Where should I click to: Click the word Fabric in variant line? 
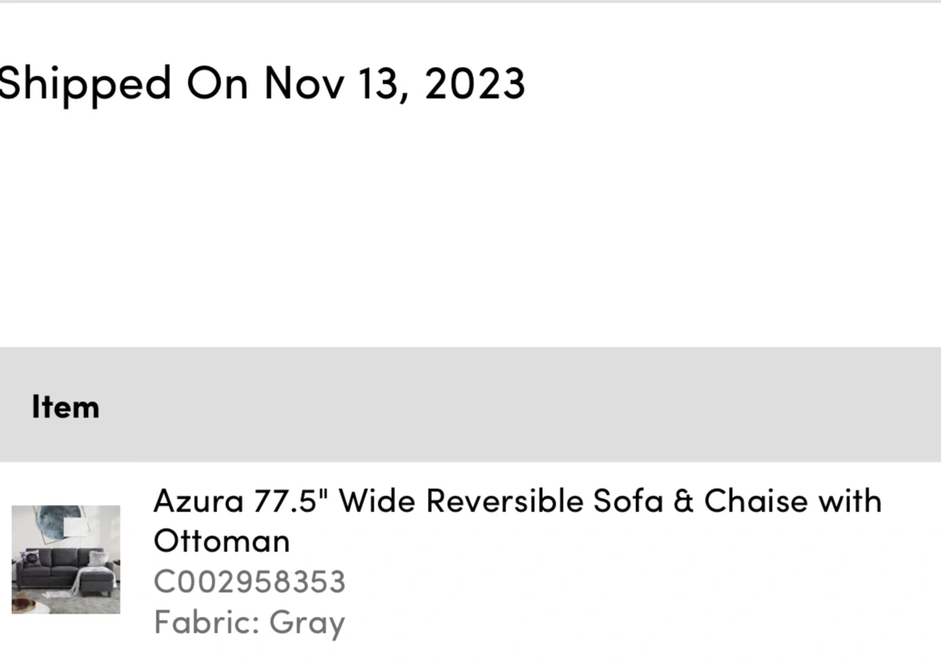click(204, 622)
